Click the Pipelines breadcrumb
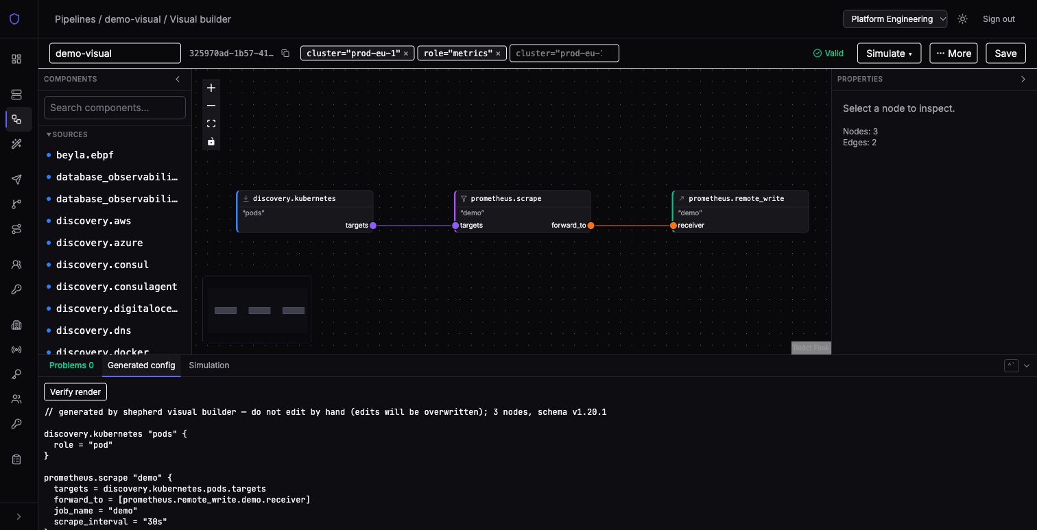1037x530 pixels. (x=75, y=19)
